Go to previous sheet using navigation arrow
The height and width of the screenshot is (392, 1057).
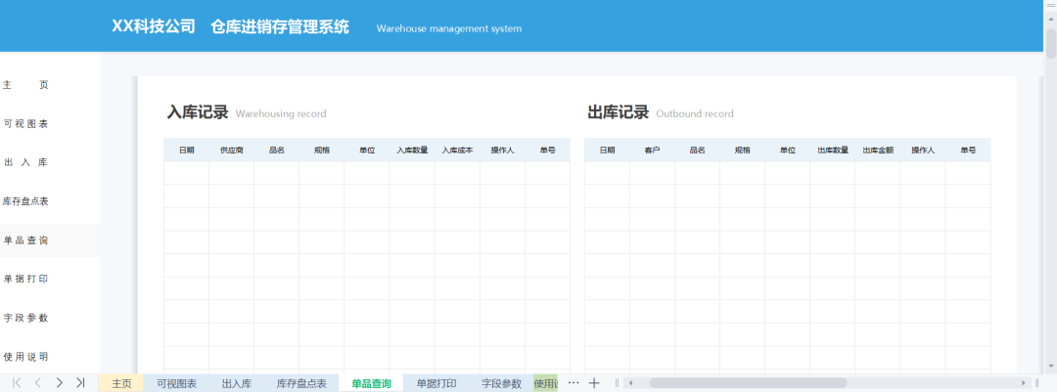[x=38, y=383]
